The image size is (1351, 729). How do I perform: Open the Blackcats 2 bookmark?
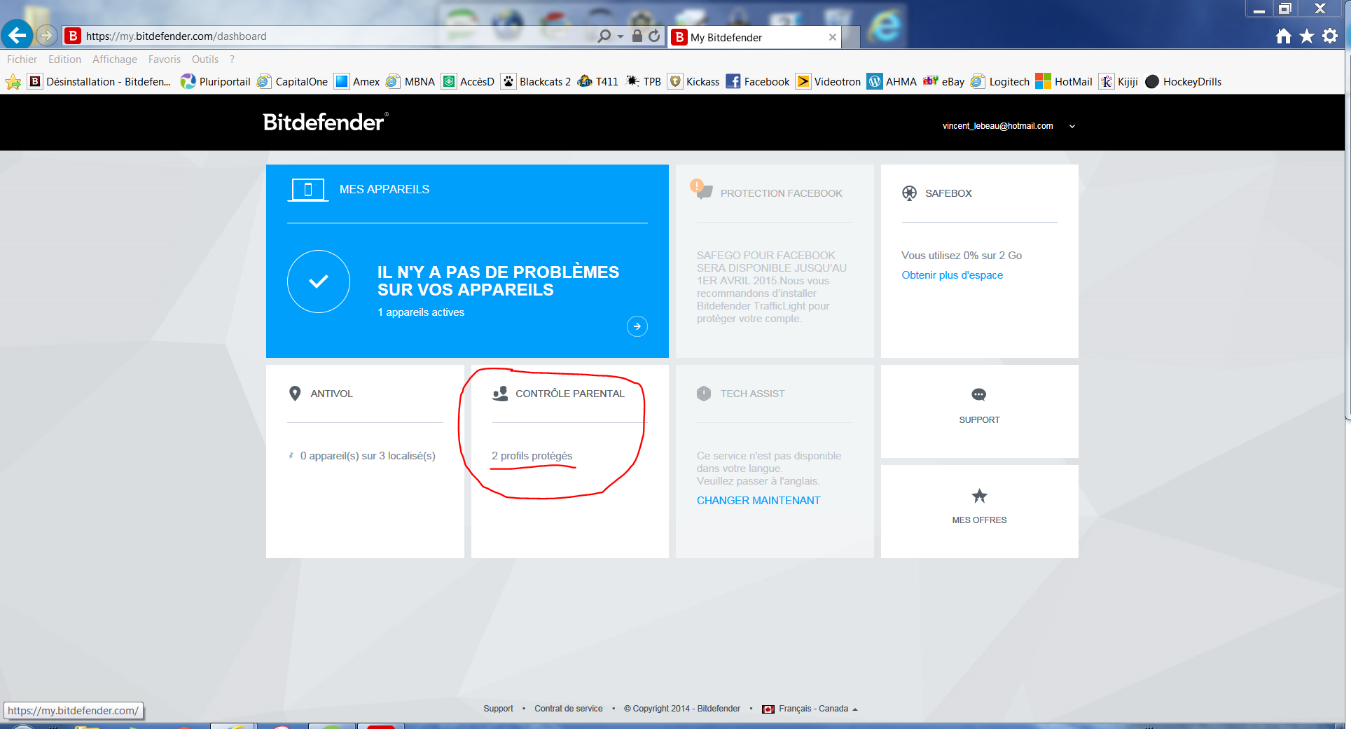(536, 82)
